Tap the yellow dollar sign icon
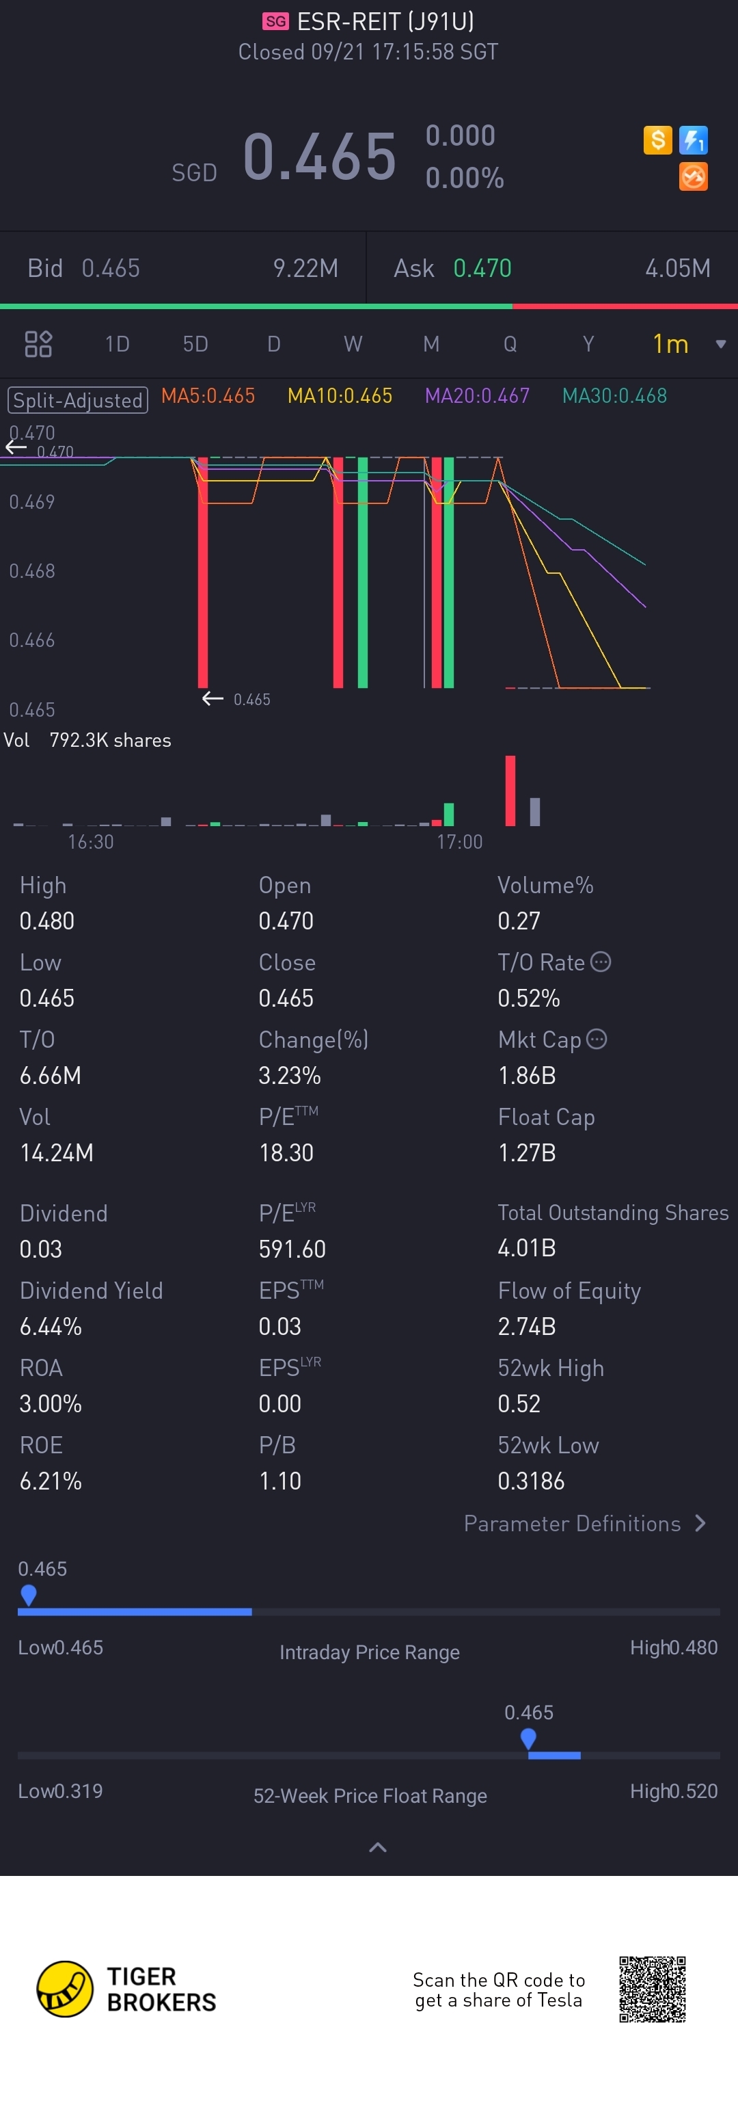738x2103 pixels. point(657,140)
